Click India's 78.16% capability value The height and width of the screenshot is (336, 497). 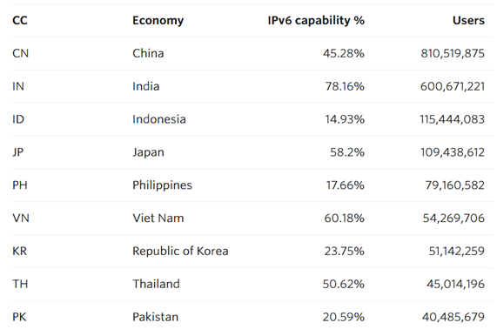coord(345,86)
